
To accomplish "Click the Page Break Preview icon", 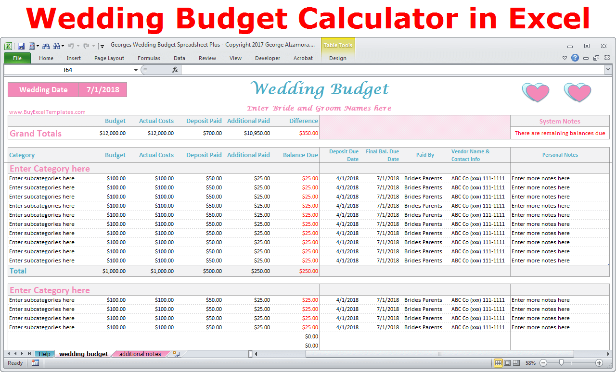I will [516, 363].
